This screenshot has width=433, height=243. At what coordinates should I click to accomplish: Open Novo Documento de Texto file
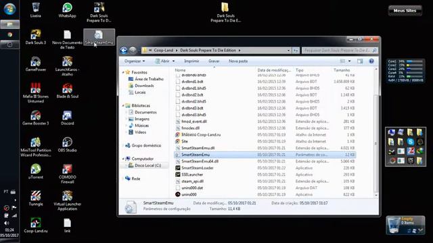(67, 39)
